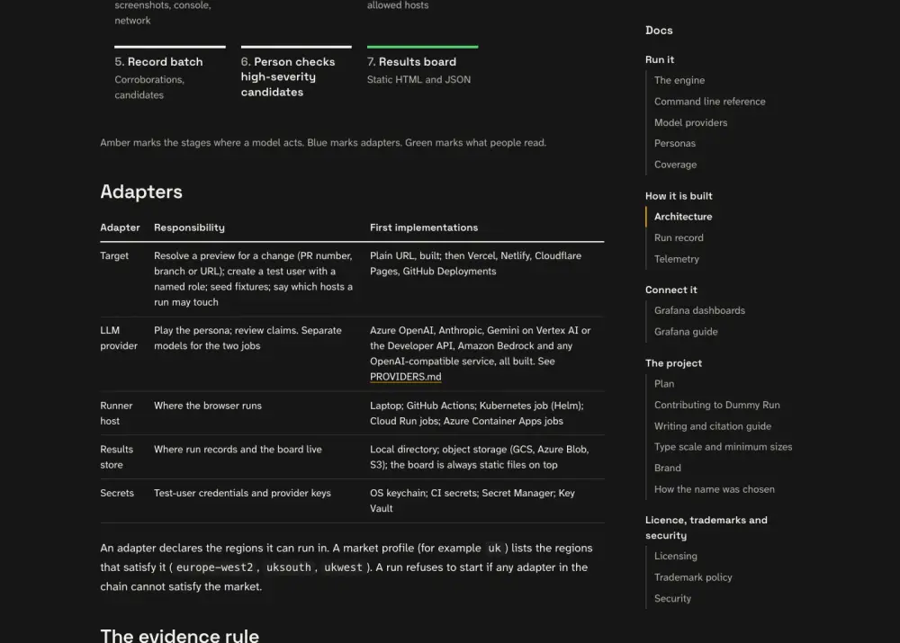Click Local directory; object storage cell
Screen dimensions: 900x643
(479, 457)
